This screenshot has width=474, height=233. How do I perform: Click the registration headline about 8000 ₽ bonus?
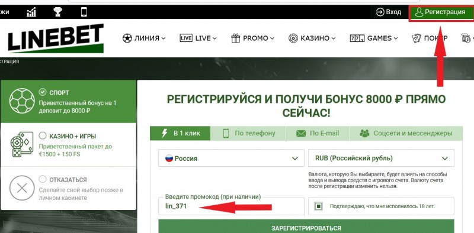pos(306,106)
